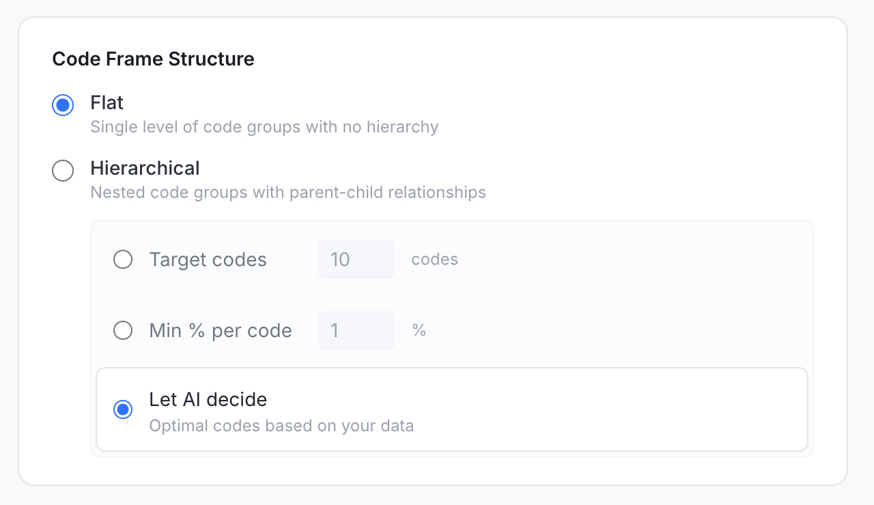Click the 'codes' unit label
Image resolution: width=874 pixels, height=505 pixels.
pyautogui.click(x=434, y=259)
